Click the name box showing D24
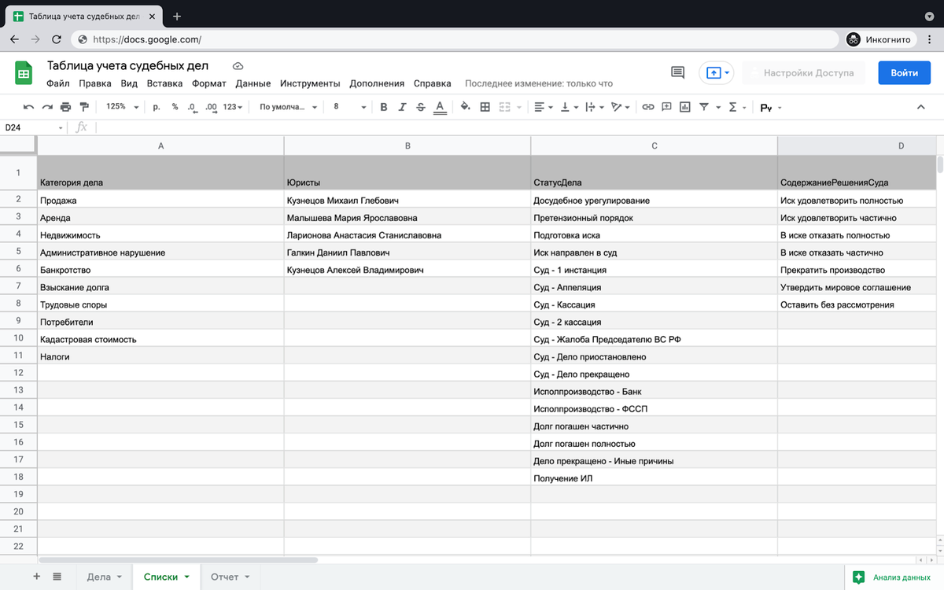Viewport: 944px width, 590px height. [x=33, y=127]
